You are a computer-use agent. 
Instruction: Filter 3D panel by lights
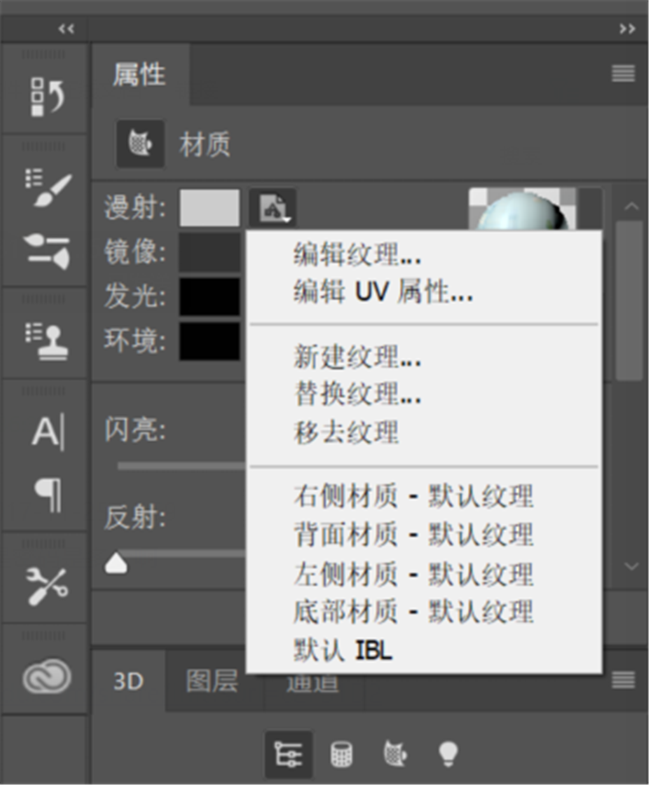tap(448, 754)
